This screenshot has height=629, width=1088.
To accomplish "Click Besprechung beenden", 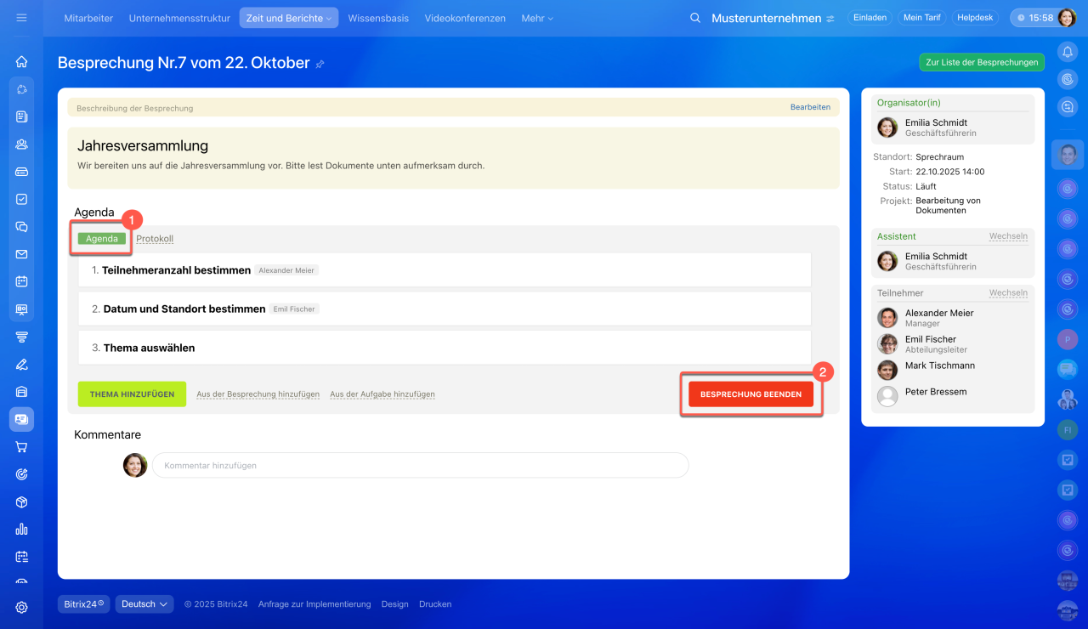I will [x=751, y=394].
